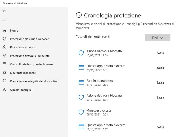Open the Filtri dropdown
Viewport: 178px width, 137px height.
pos(157,38)
